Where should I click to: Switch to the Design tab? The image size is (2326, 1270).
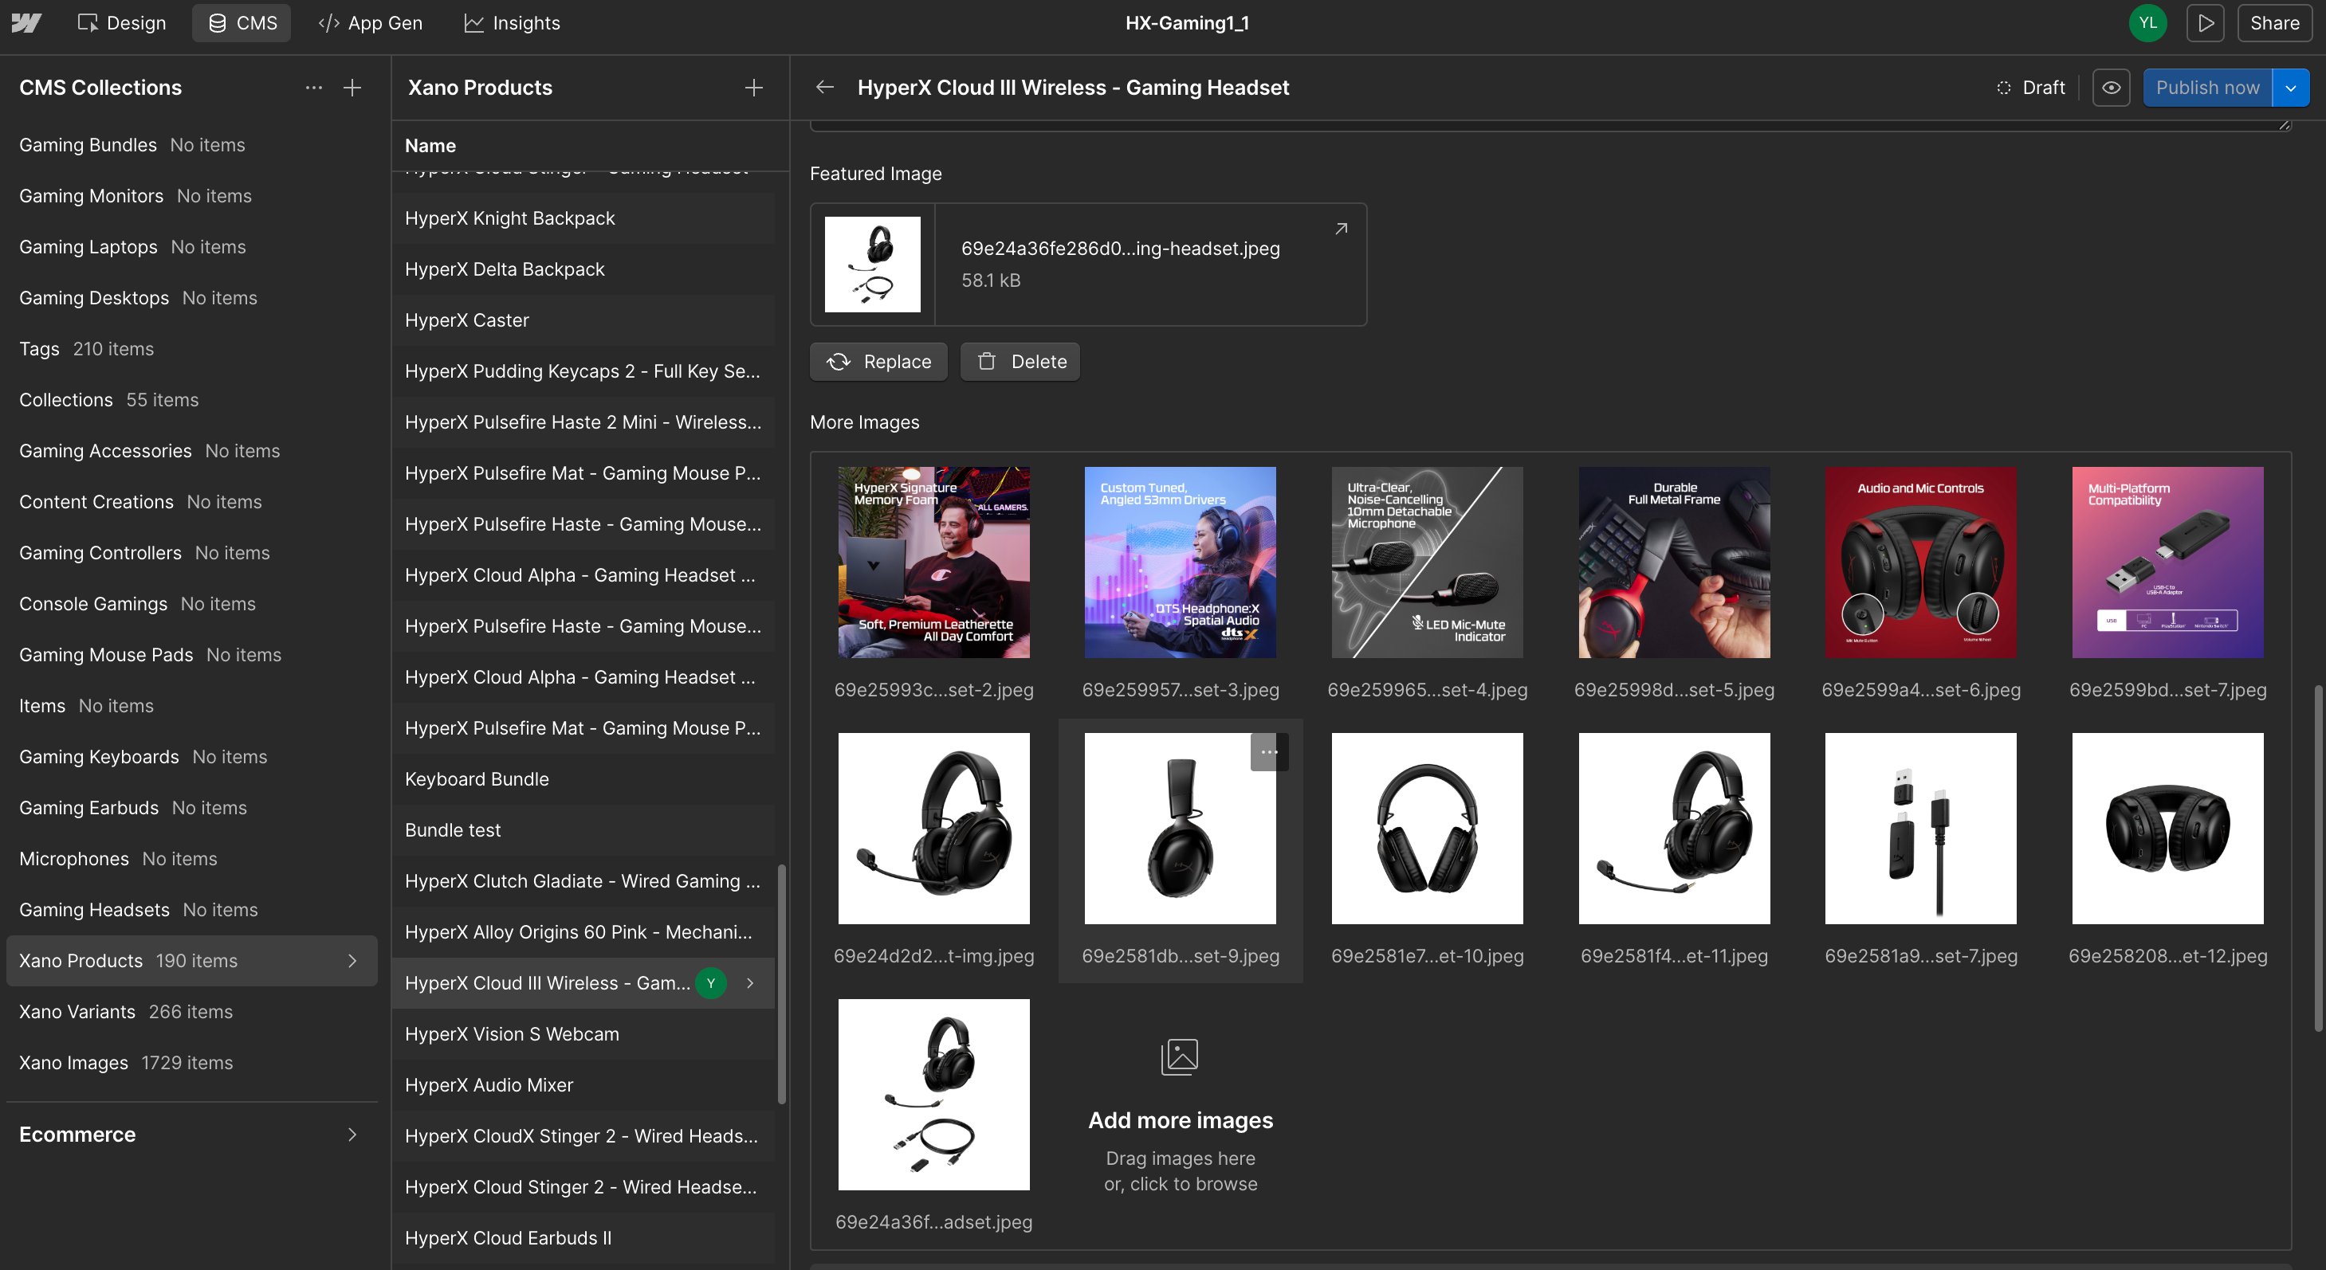[122, 22]
